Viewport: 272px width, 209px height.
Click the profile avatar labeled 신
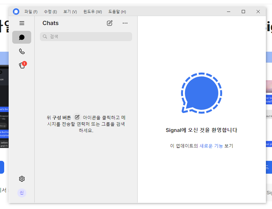coord(22,193)
